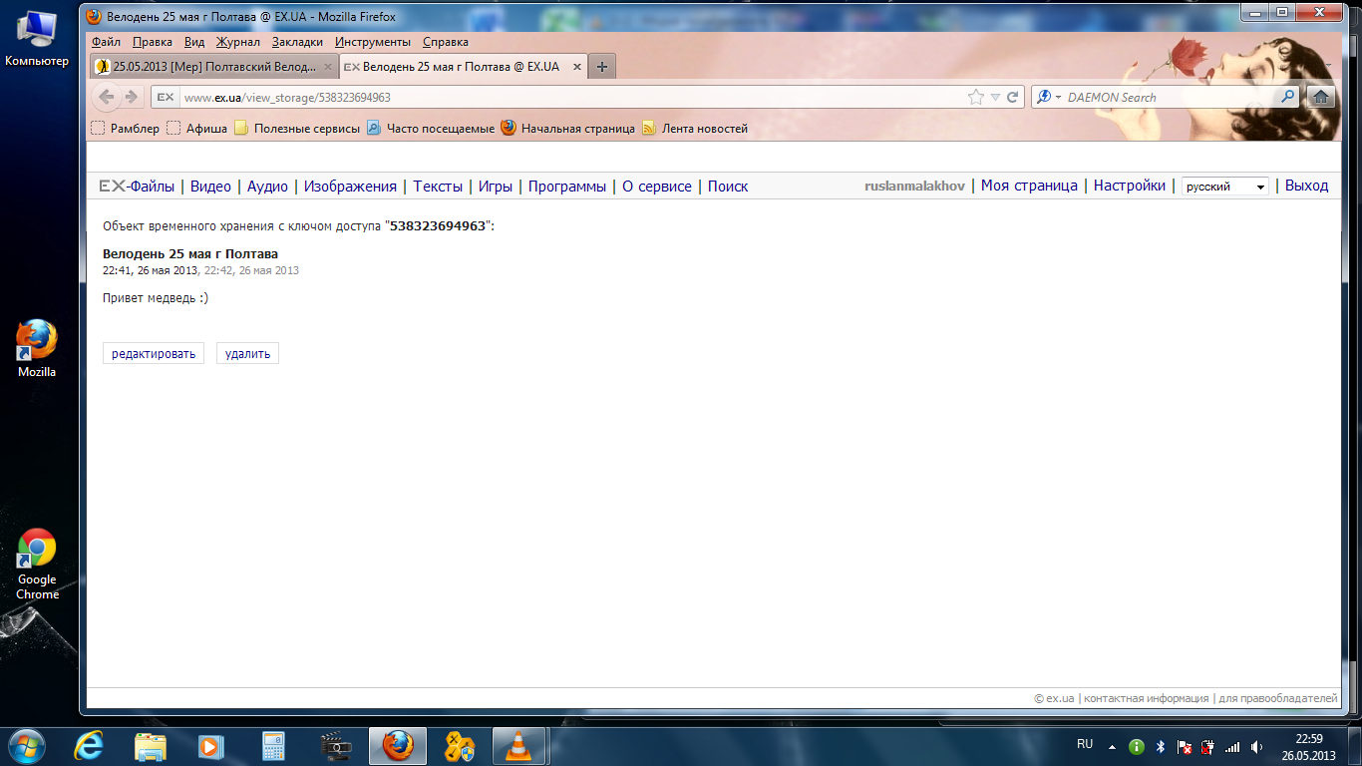Open VLC media player from taskbar
Viewport: 1362px width, 766px height.
(517, 746)
